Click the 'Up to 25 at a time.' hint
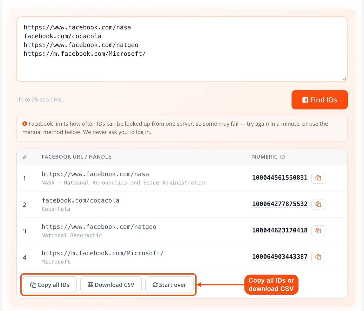This screenshot has width=364, height=311. click(40, 100)
